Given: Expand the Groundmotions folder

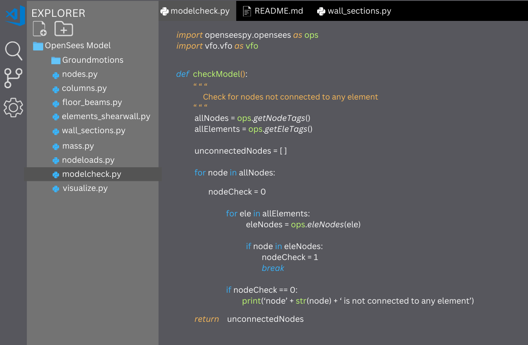Looking at the screenshot, I should tap(92, 60).
